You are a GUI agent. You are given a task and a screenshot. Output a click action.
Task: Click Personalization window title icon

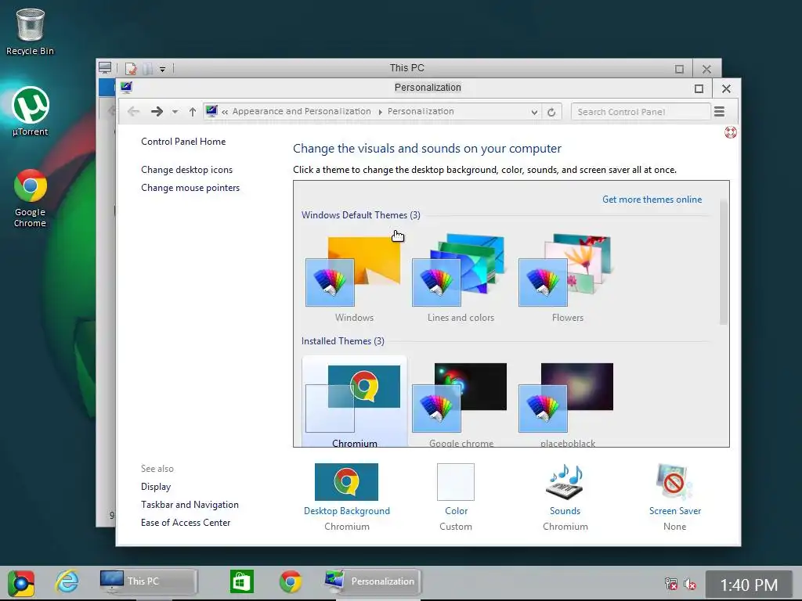click(126, 88)
